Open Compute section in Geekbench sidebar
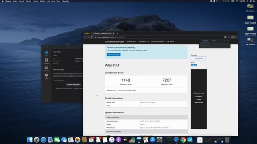Screen dimensions: 257x144 [47, 61]
